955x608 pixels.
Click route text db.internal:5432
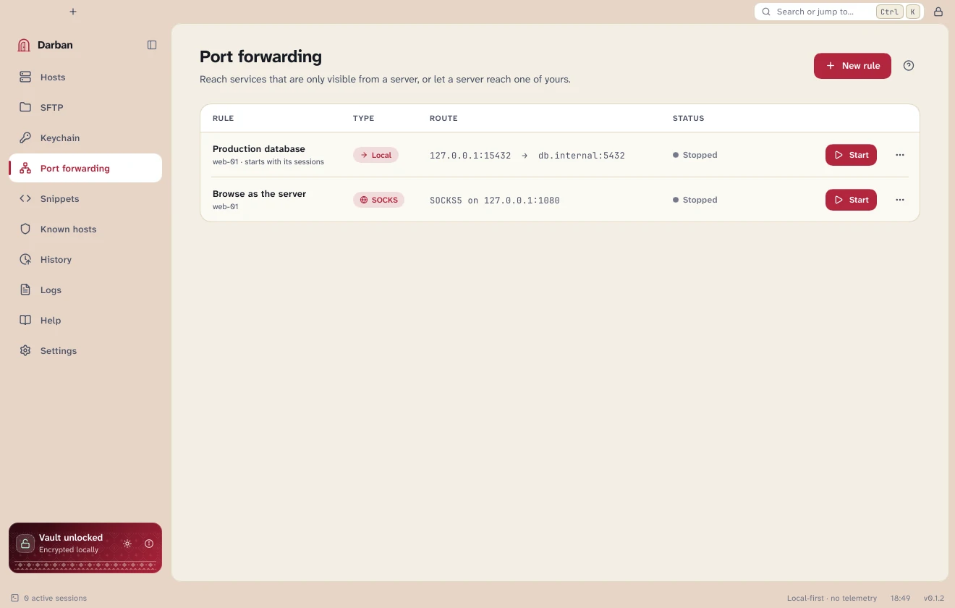coord(582,156)
